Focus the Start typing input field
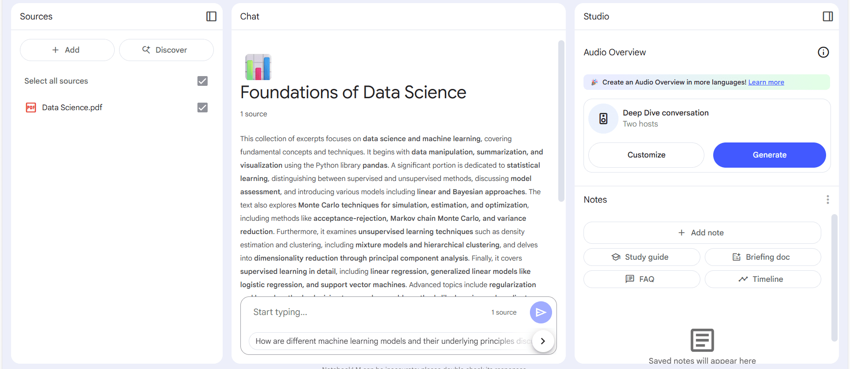This screenshot has height=369, width=850. 367,312
